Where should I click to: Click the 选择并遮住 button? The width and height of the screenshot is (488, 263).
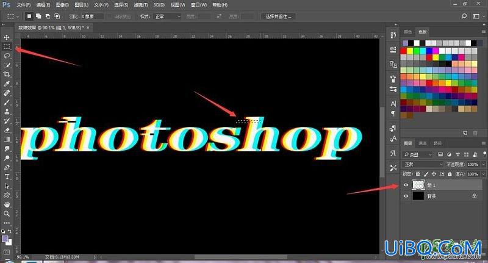coord(278,16)
